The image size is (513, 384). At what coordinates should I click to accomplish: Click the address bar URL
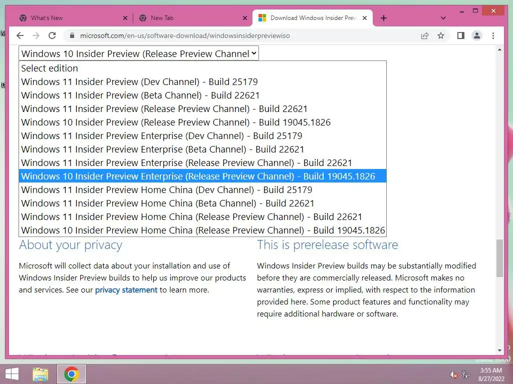point(185,35)
